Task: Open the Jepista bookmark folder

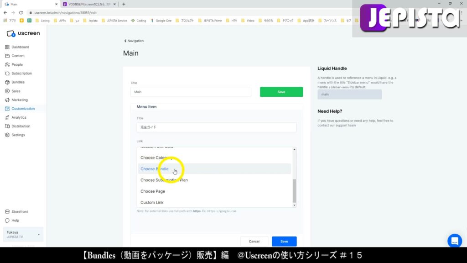Action: (x=90, y=21)
